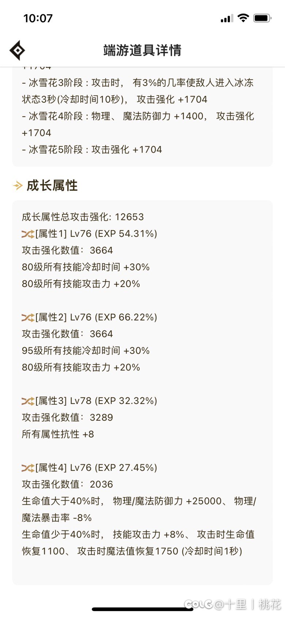This screenshot has height=617, width=285.
Task: Select the [属性2] Lv76 entry header
Action: pos(96,318)
